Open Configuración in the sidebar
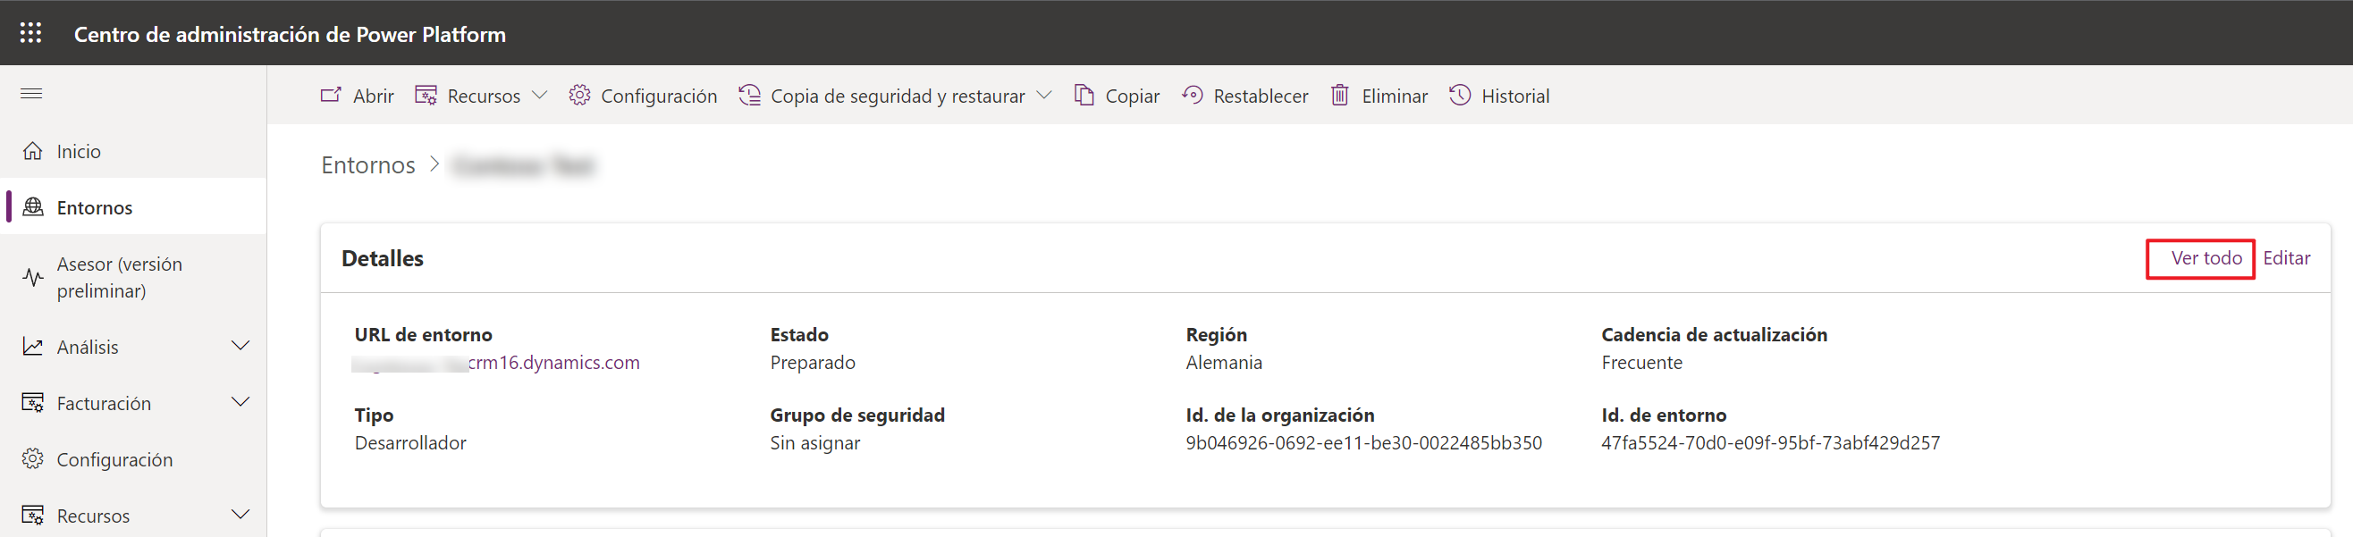 click(x=133, y=459)
